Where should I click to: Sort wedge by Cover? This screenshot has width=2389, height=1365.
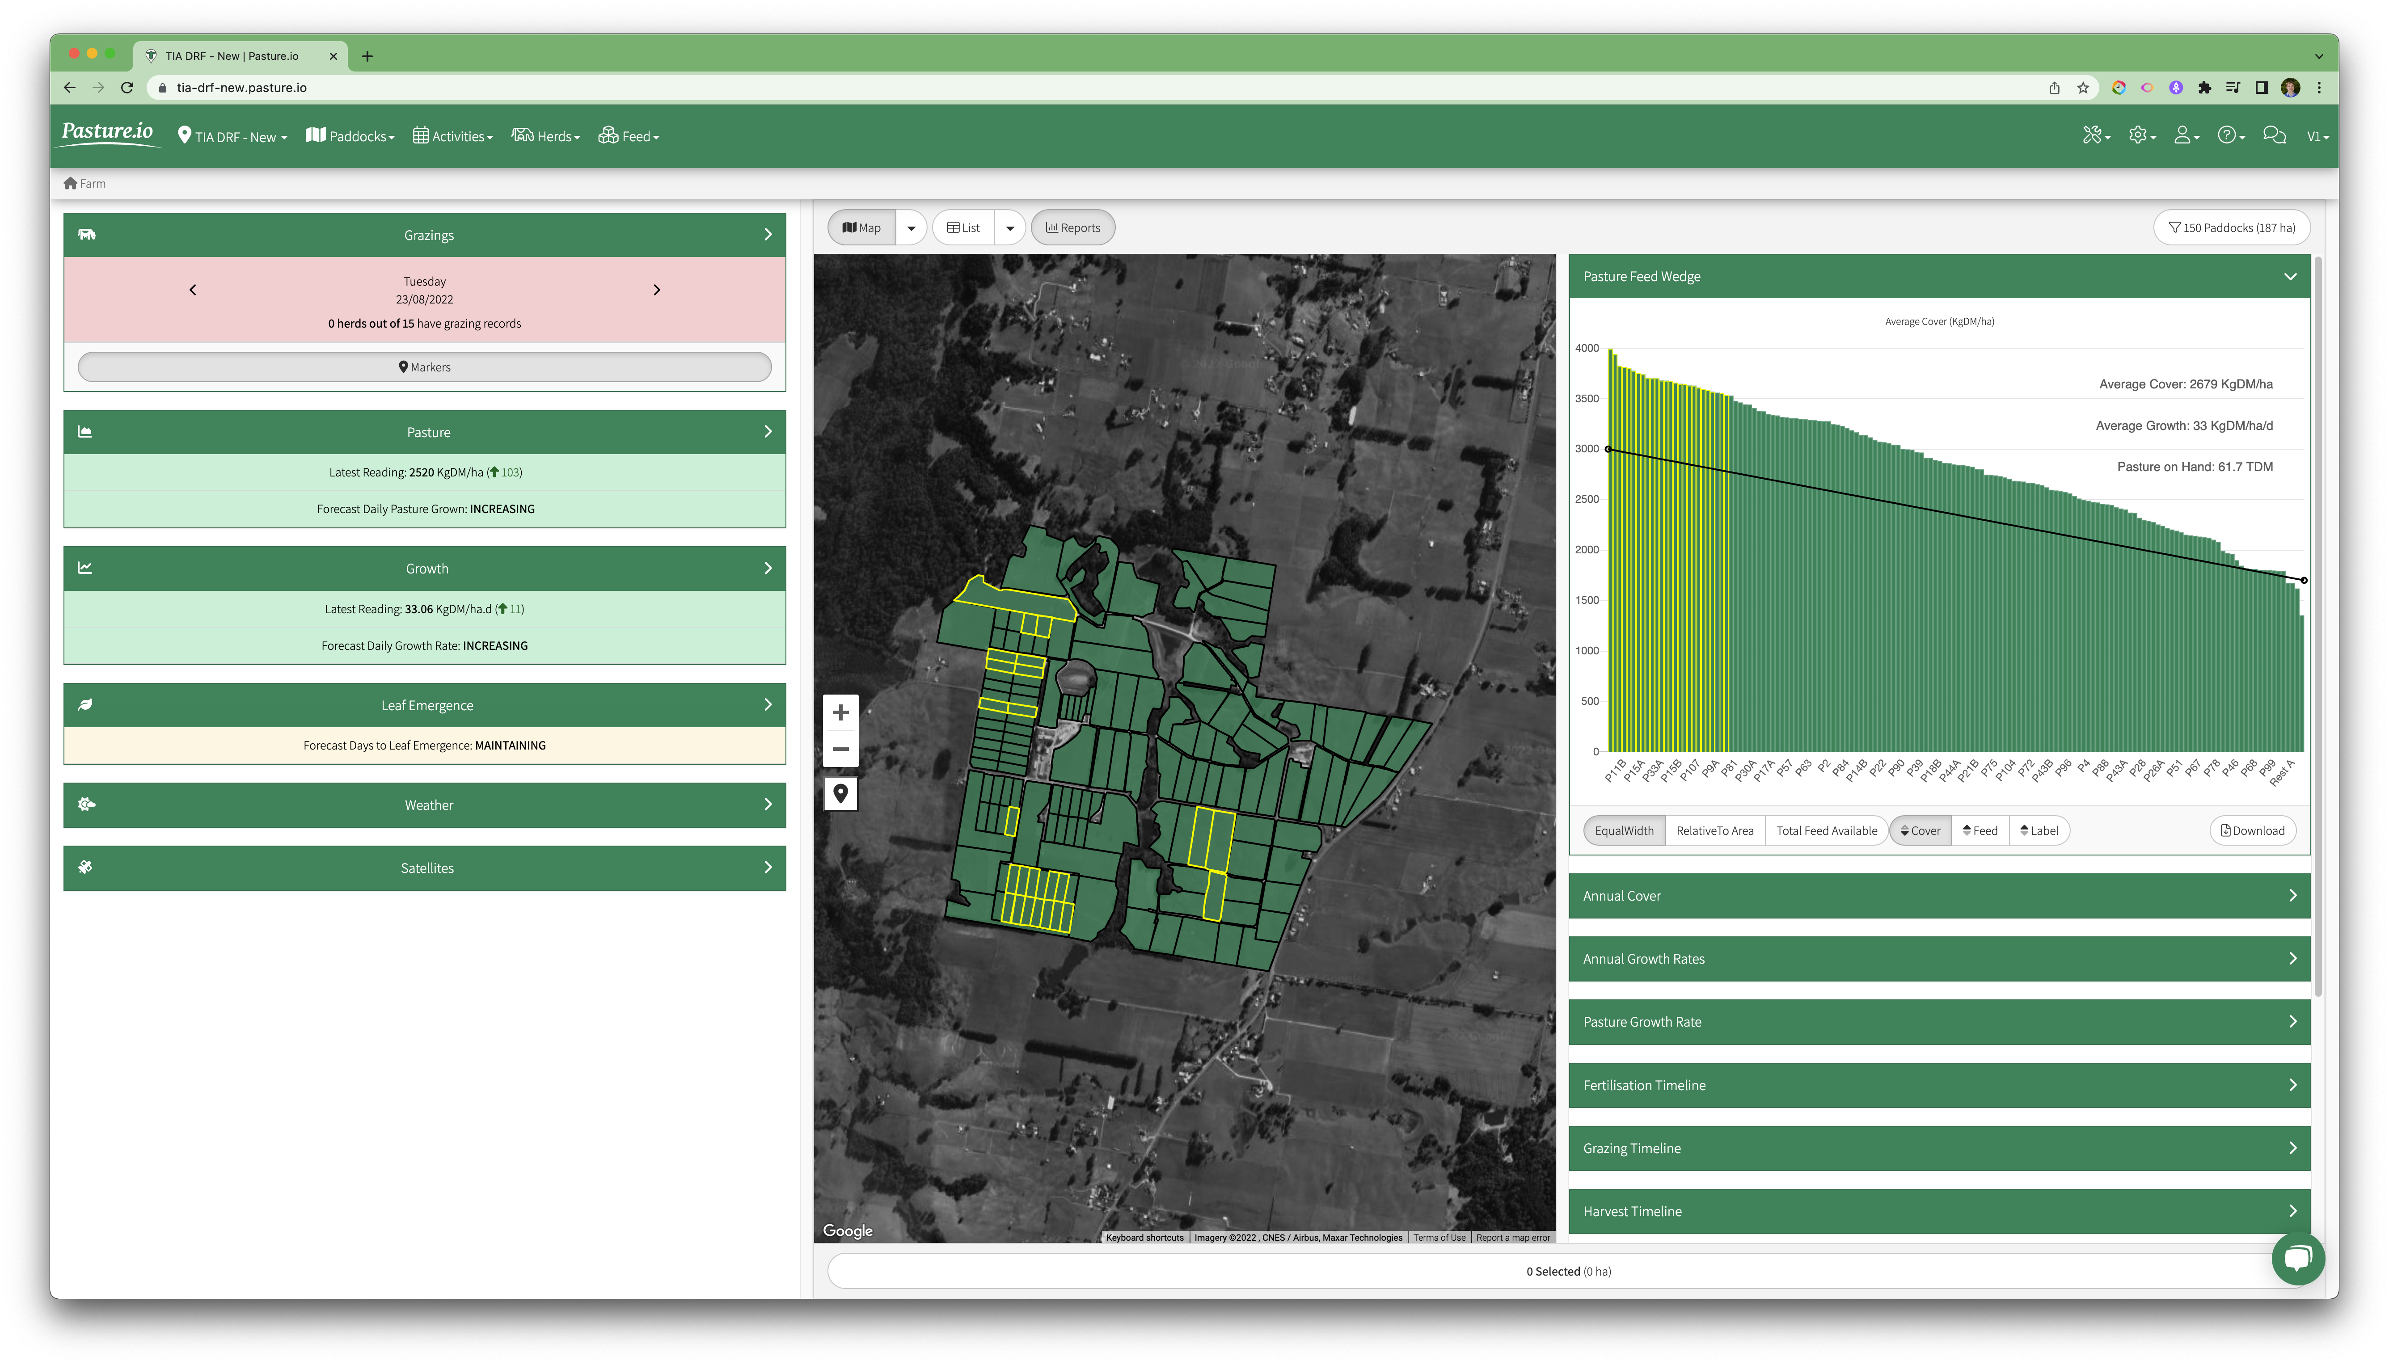click(x=1920, y=830)
